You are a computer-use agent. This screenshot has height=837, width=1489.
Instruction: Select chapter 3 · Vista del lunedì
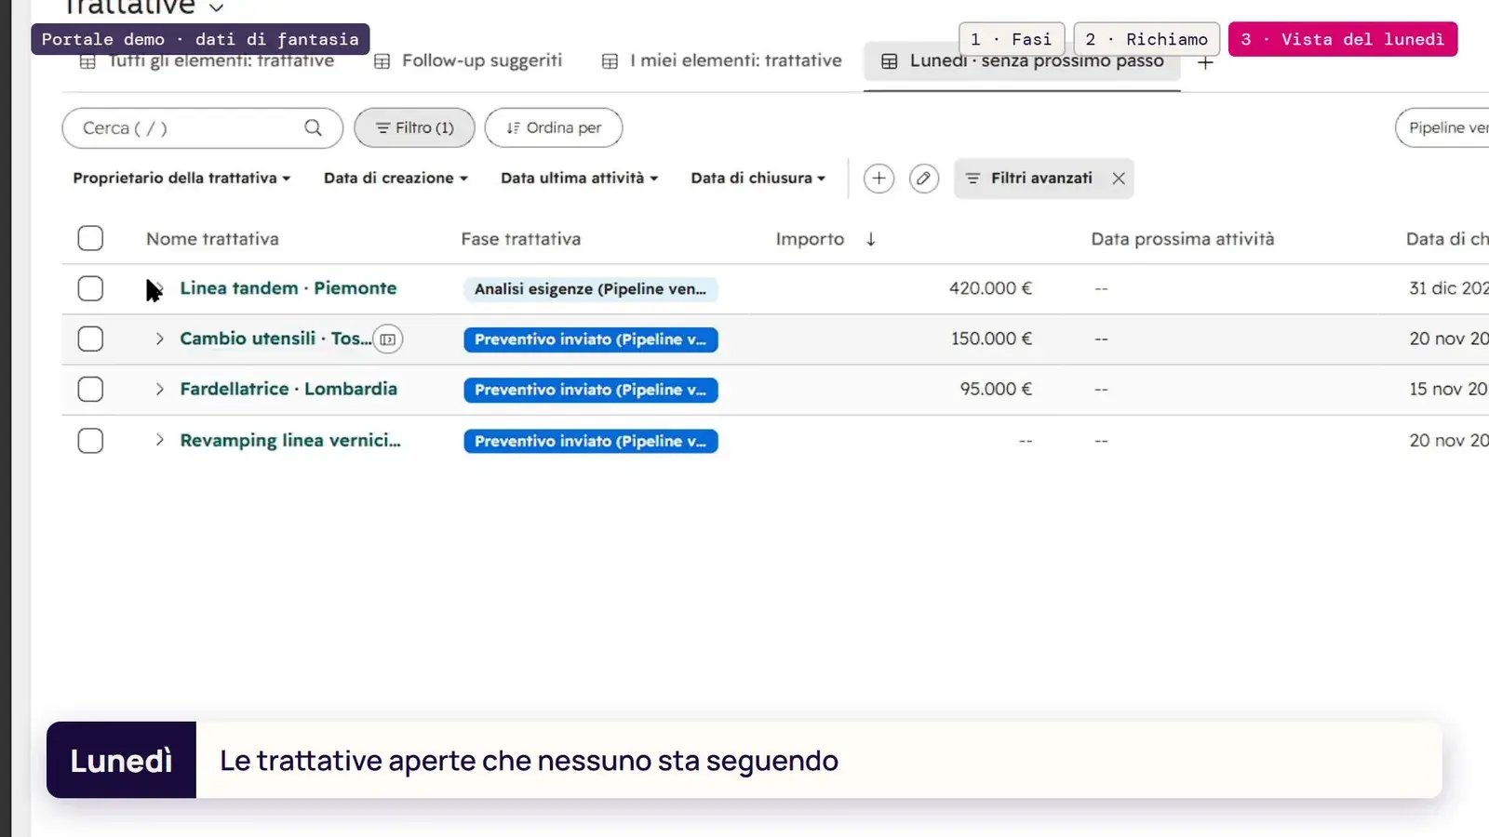tap(1343, 39)
